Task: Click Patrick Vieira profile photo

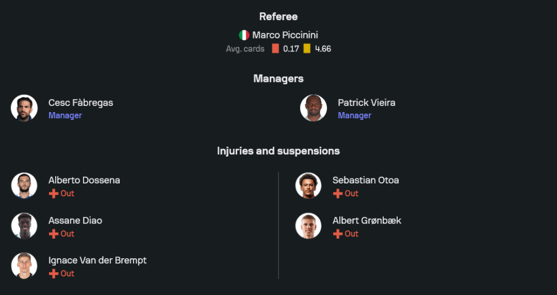Action: tap(314, 108)
